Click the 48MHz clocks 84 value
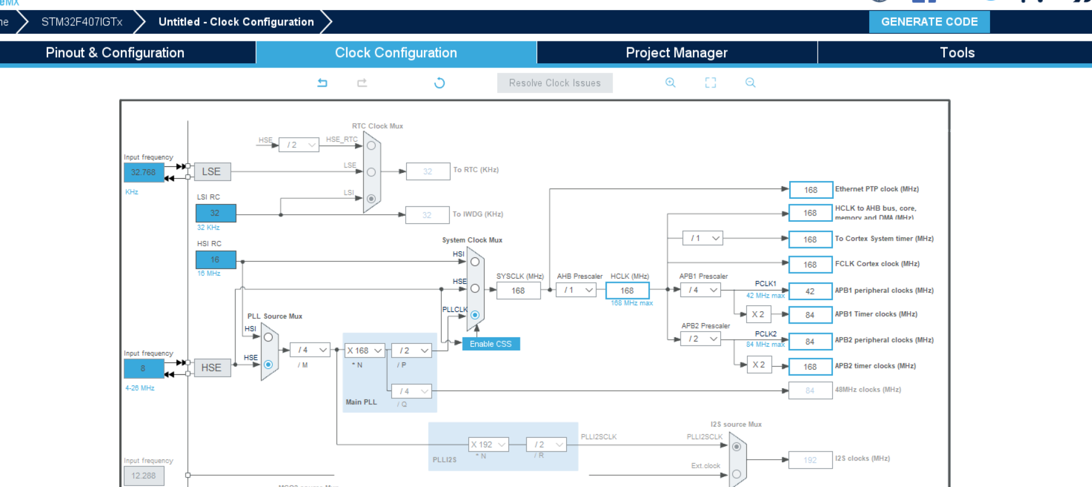 click(810, 391)
